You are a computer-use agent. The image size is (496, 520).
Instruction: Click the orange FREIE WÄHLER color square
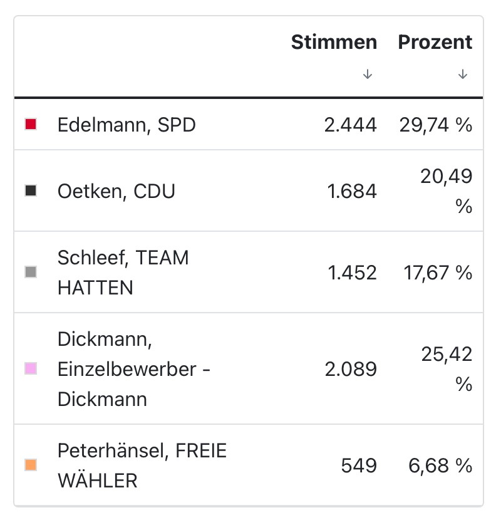tap(31, 465)
